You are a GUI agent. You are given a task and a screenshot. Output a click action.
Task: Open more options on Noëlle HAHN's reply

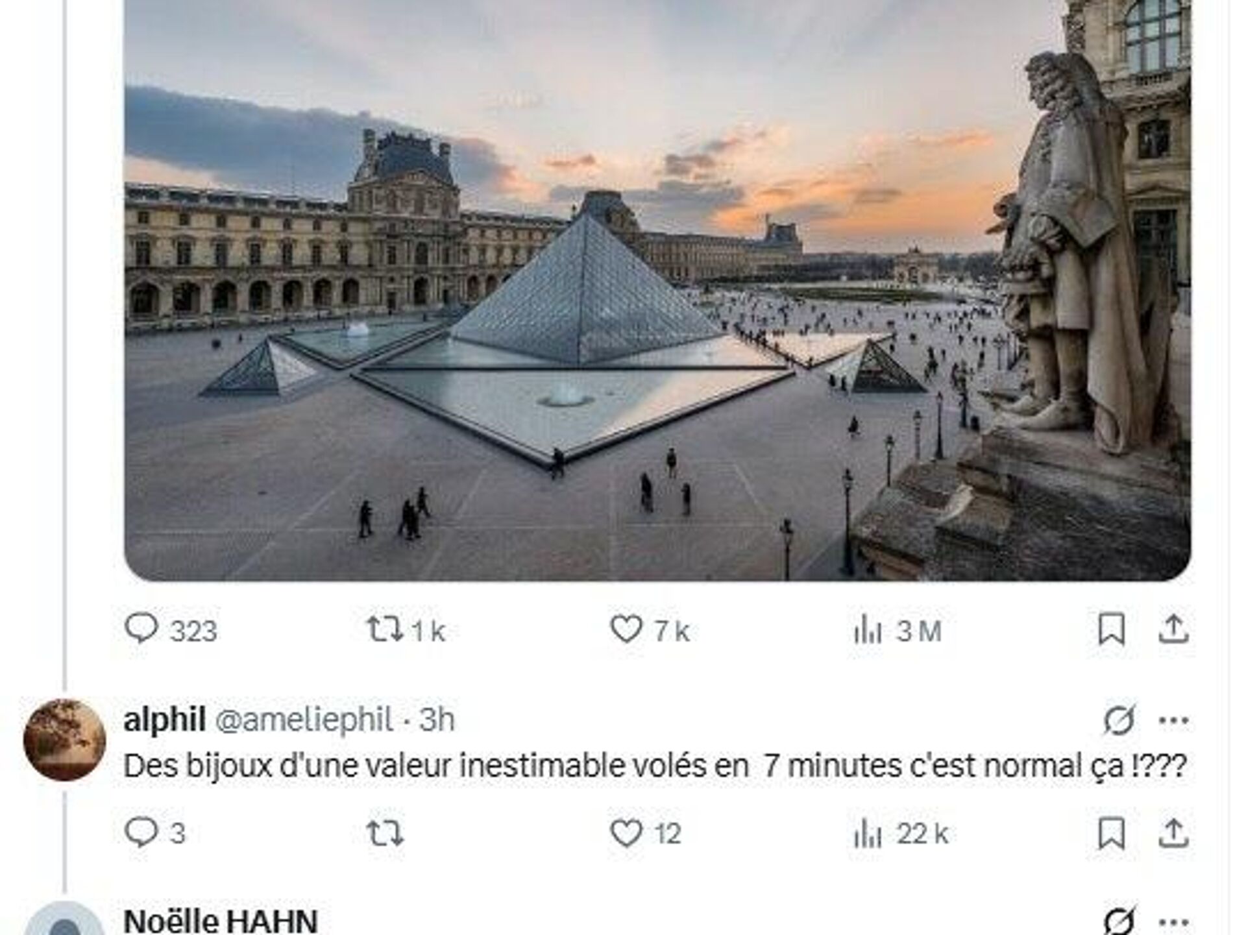click(1173, 922)
